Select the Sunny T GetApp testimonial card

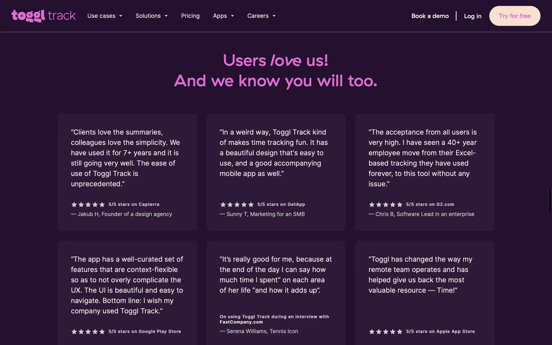(276, 172)
